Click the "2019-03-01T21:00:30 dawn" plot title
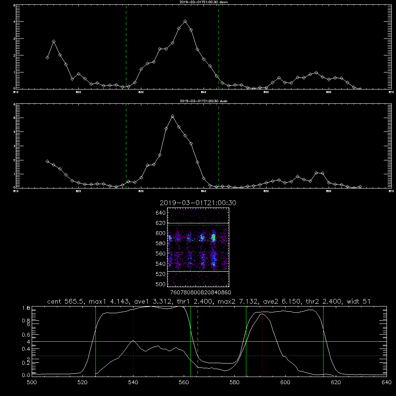The width and height of the screenshot is (396, 396). pos(204,2)
